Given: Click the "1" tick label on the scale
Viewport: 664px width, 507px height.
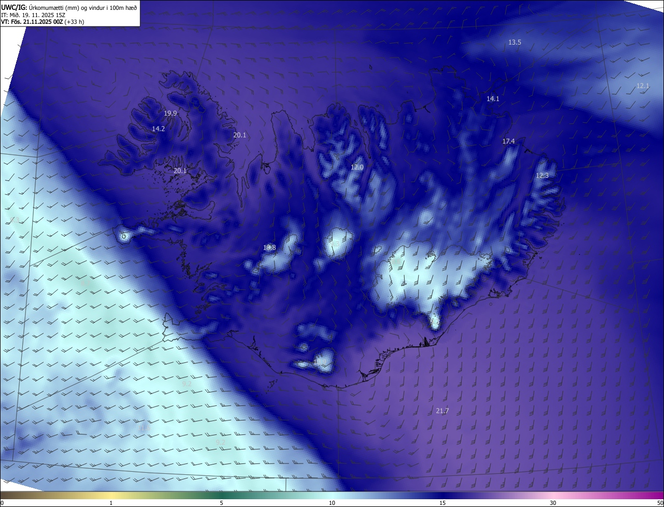Looking at the screenshot, I should (111, 503).
